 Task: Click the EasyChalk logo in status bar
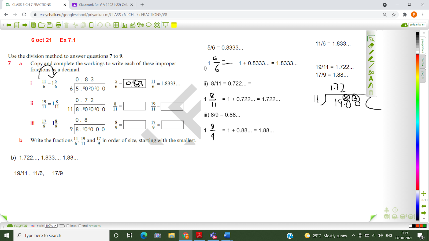click(17, 226)
